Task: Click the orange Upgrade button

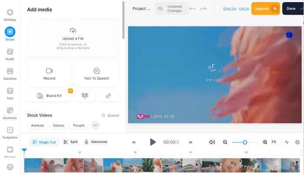Action: coord(266,9)
